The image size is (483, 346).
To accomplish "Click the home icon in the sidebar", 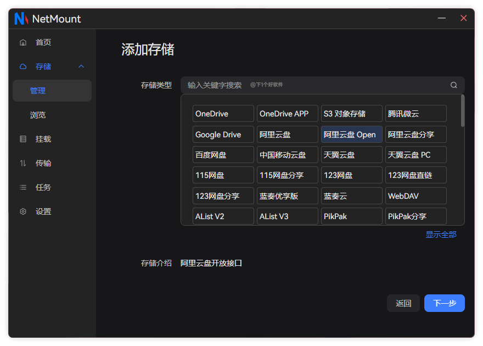I will (23, 42).
